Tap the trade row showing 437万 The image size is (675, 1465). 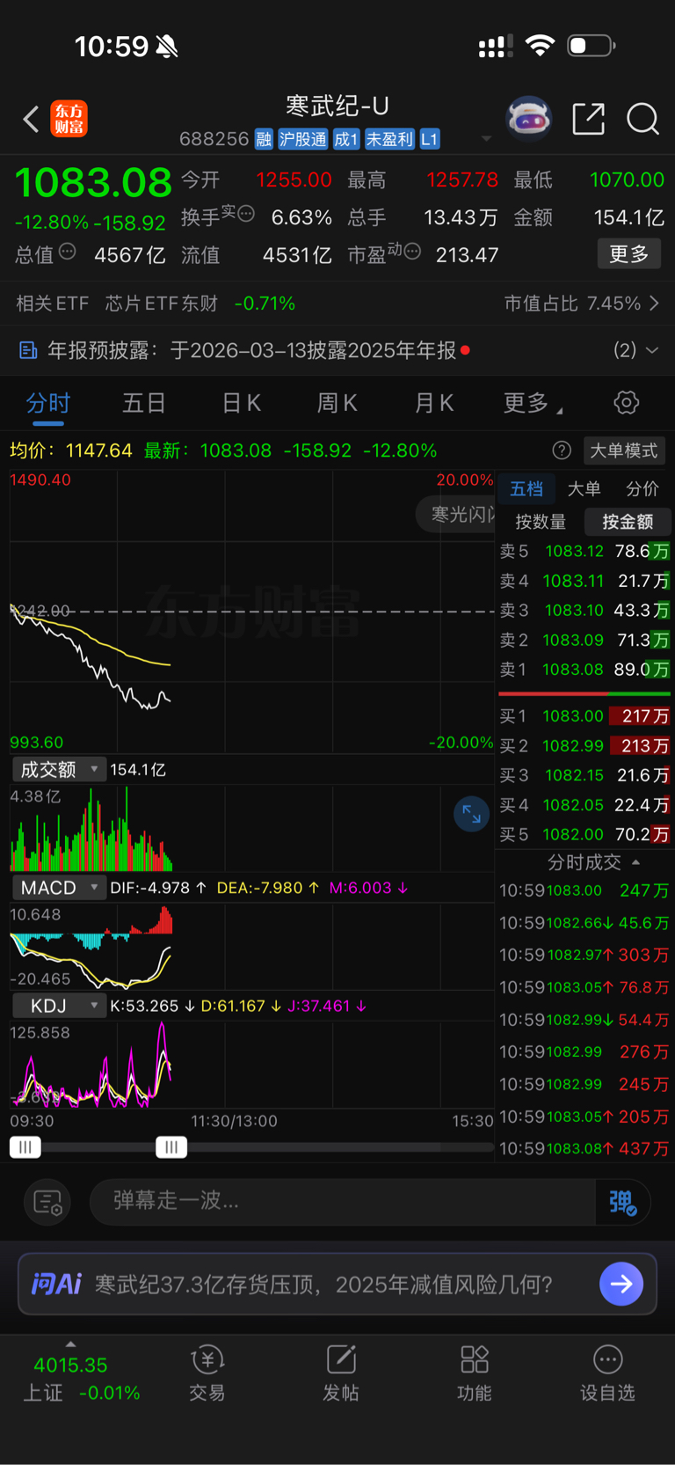coord(584,1148)
